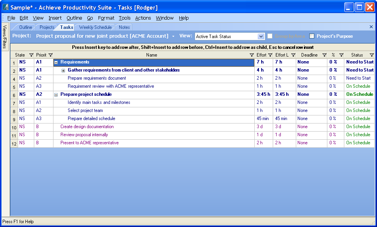Screen dimensions: 377x227
Task: Collapse the Prepare project schedule group
Action: (56, 95)
